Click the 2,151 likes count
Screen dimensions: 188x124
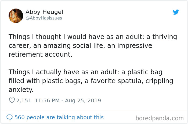pyautogui.click(x=24, y=101)
